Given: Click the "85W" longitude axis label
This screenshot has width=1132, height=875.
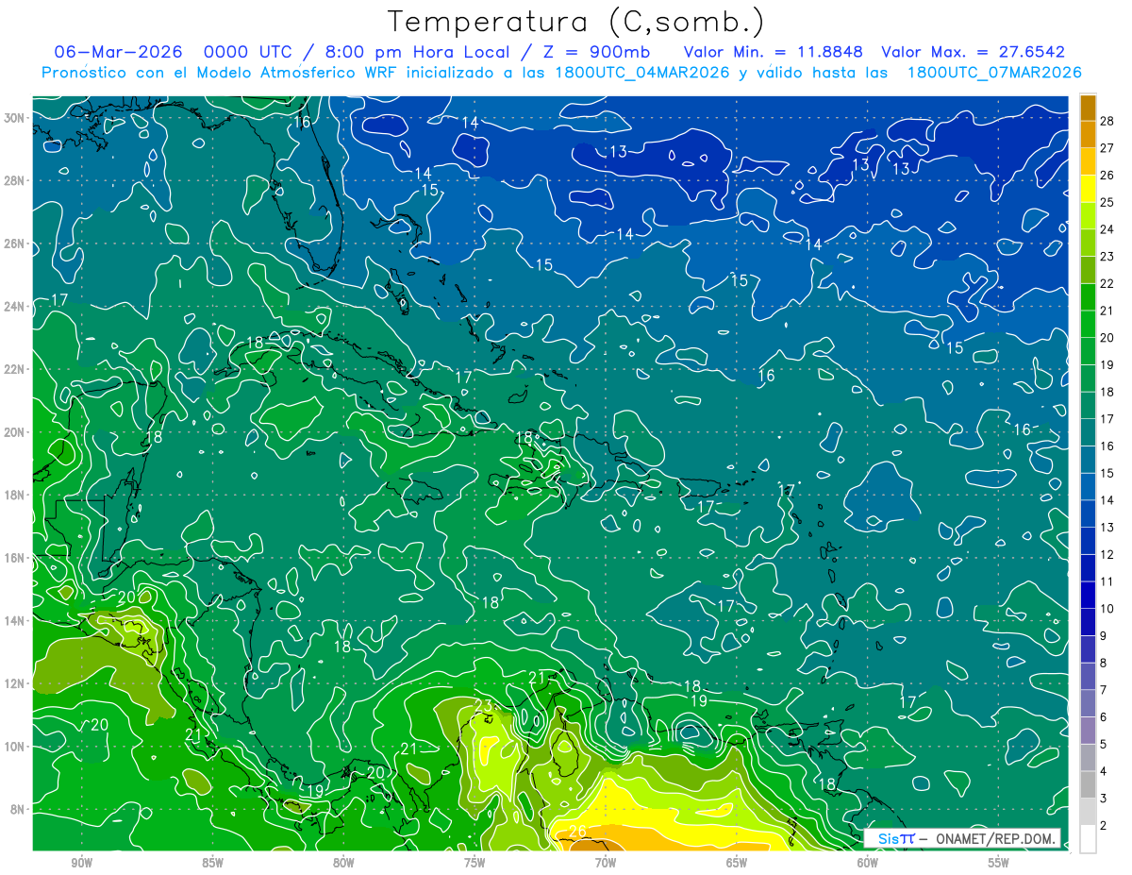Looking at the screenshot, I should click(212, 863).
